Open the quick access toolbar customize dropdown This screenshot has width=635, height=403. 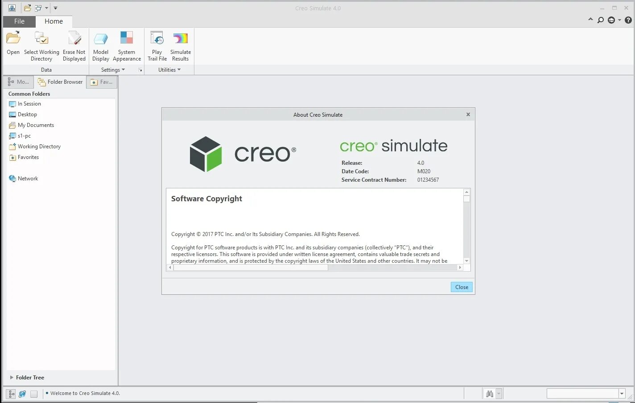pos(56,8)
